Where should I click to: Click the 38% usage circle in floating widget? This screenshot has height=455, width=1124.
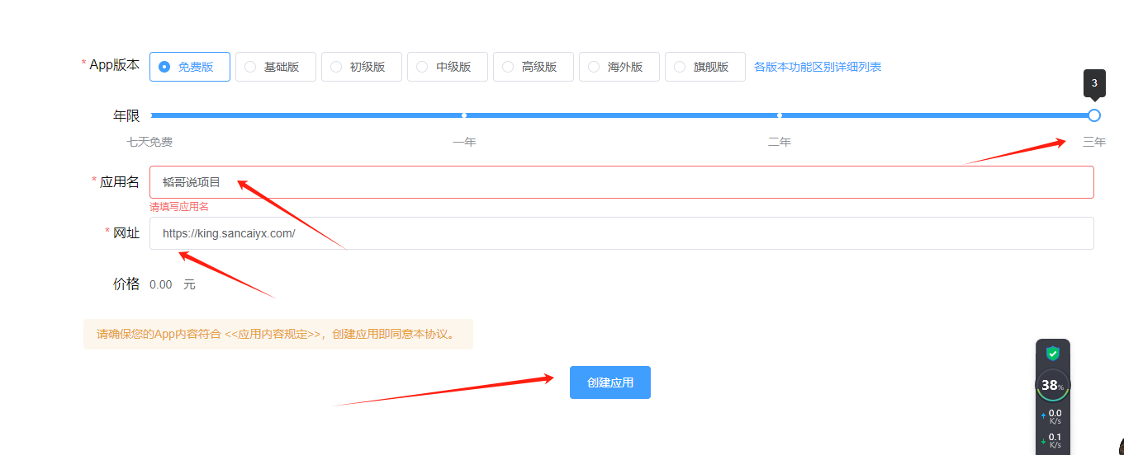(x=1053, y=385)
